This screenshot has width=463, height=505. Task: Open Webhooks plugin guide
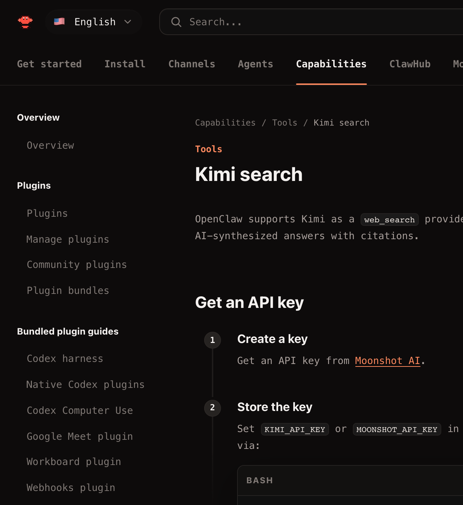coord(71,487)
